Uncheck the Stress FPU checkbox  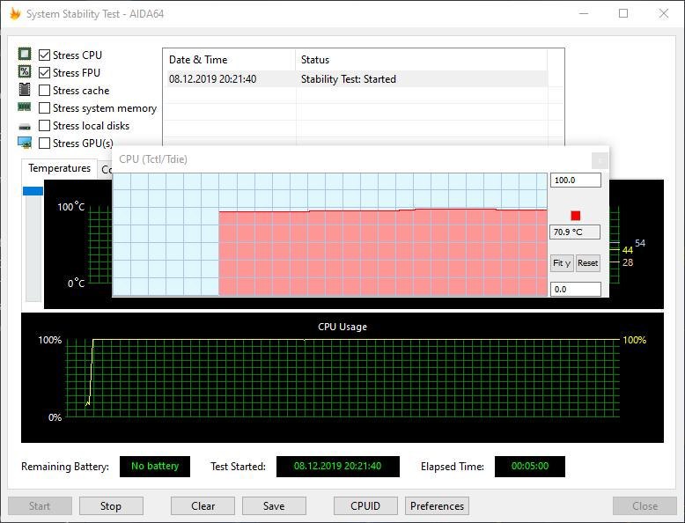click(x=44, y=72)
